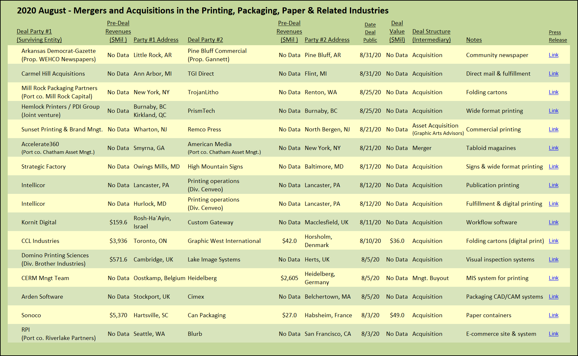The height and width of the screenshot is (356, 578).
Task: Open the Link for TGI Direct acquisition
Action: click(553, 73)
